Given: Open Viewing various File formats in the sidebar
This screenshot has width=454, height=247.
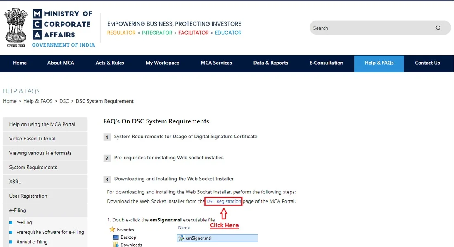Looking at the screenshot, I should coord(45,153).
